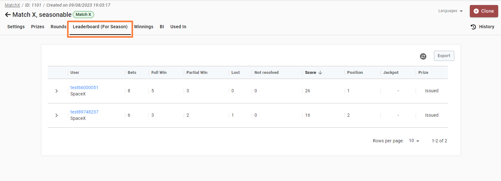Open user test66000051 profile link
The height and width of the screenshot is (181, 501).
coord(84,87)
